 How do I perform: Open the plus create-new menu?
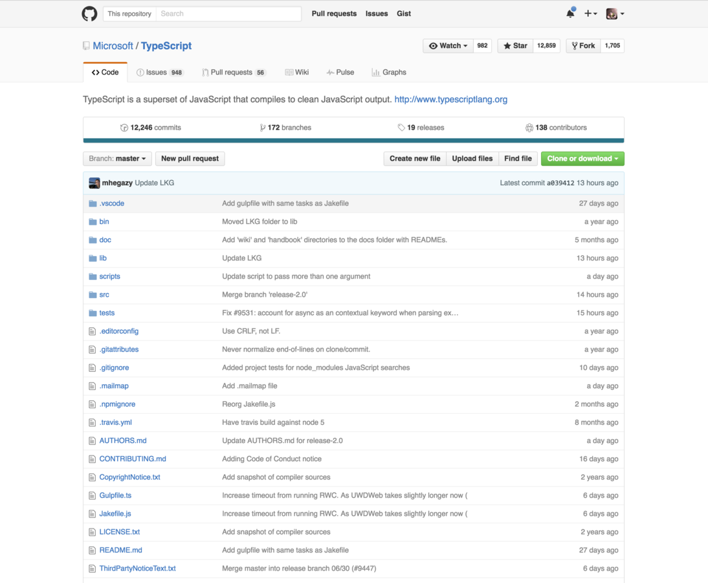point(591,14)
